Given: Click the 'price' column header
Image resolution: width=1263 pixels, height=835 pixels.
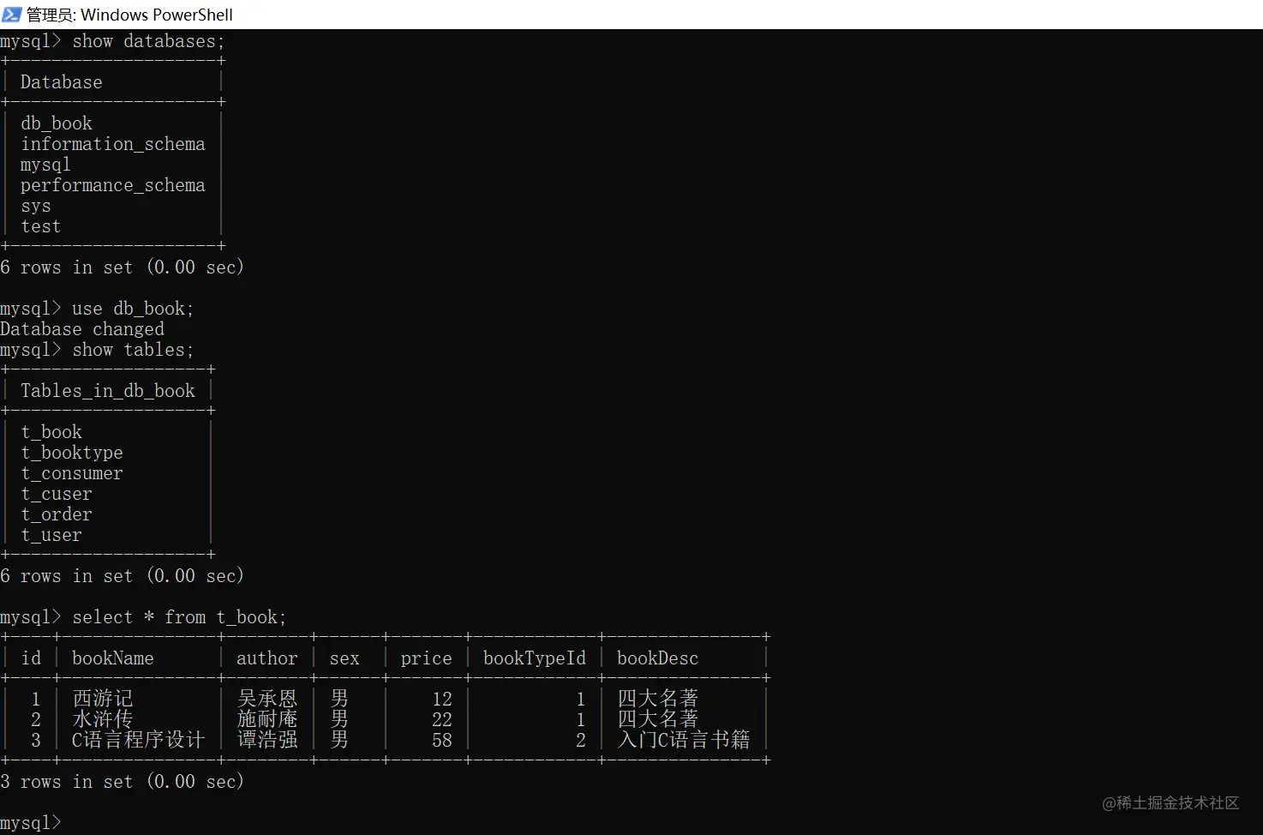Looking at the screenshot, I should pos(427,658).
